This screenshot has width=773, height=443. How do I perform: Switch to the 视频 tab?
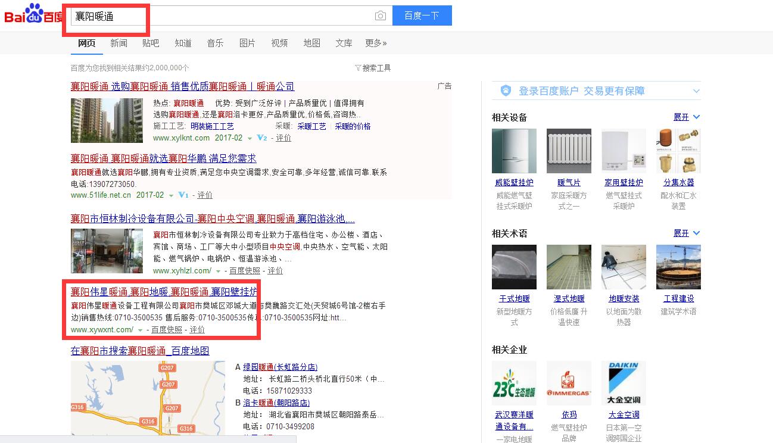[x=279, y=43]
